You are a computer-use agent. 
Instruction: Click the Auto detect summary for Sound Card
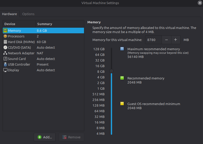point(46,59)
